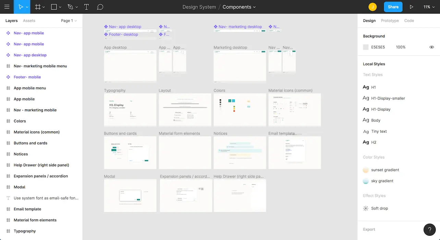Start Presentation mode with the play icon
Viewport: 440px width, 240px height.
click(x=412, y=7)
